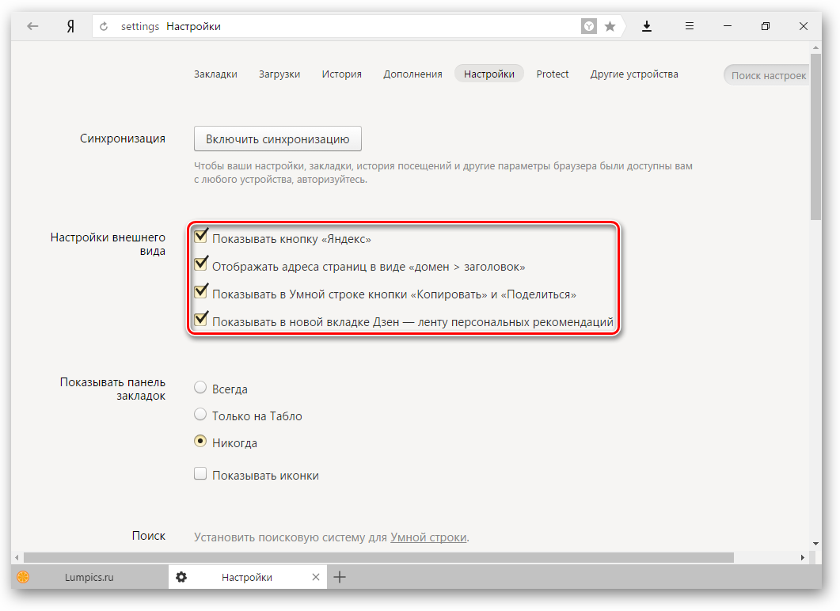Viewport: 840px width, 611px height.
Task: Bookmark page with the star icon
Action: (610, 27)
